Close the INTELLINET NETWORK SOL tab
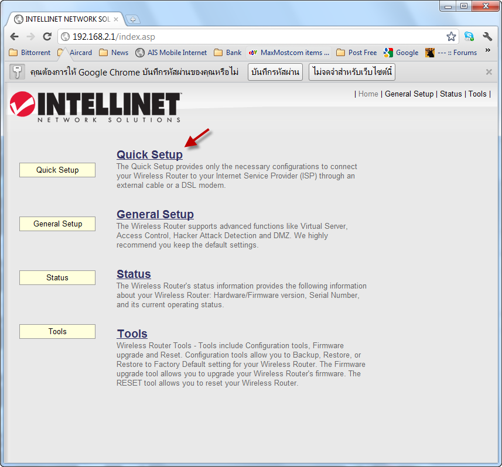Viewport: 502px width, 467px height. [116, 19]
